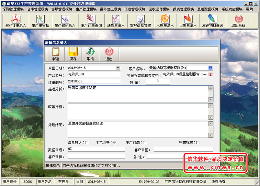Toggle the 生产问题 checkbox

tap(145, 143)
